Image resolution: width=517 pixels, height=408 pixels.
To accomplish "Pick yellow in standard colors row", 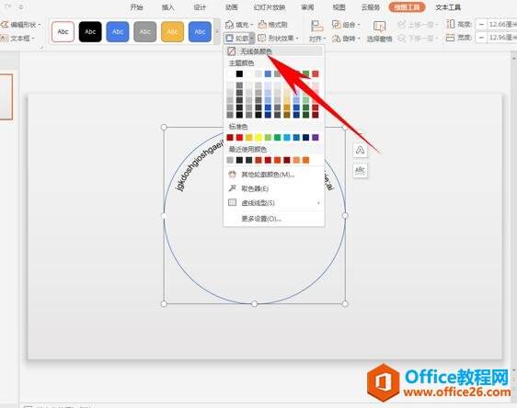I will 258,137.
